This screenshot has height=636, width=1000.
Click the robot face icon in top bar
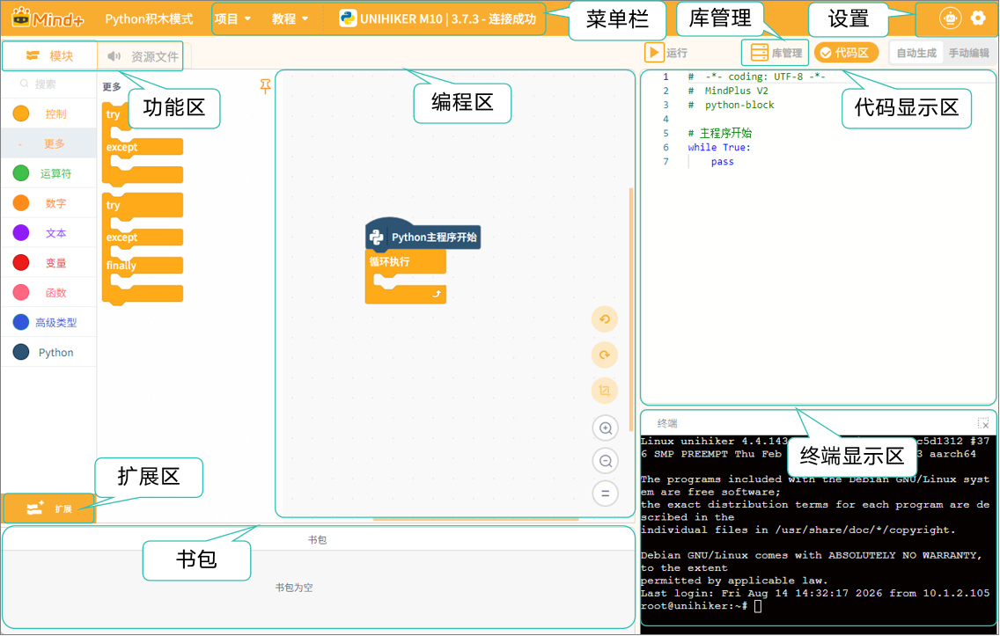click(950, 18)
